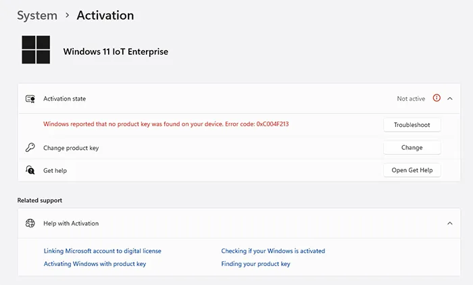Open the Troubleshoot button

click(x=412, y=125)
